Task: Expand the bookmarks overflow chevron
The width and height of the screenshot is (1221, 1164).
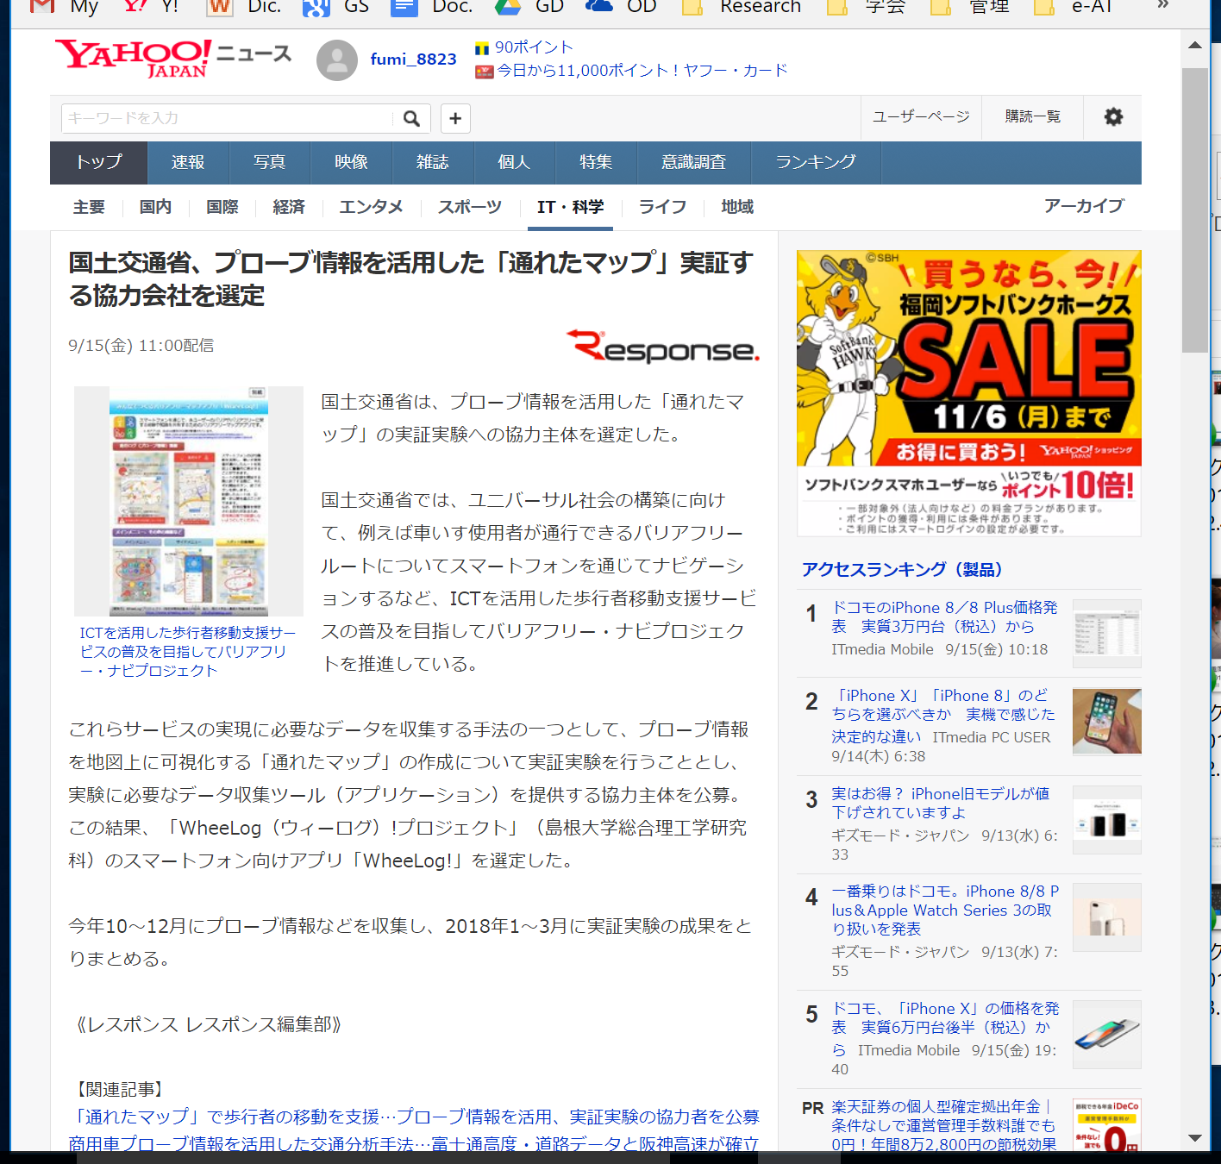Action: 1162,5
